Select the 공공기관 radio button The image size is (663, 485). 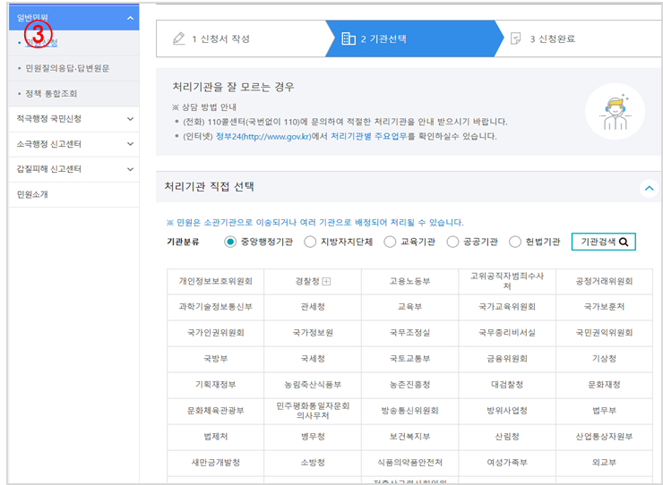[x=452, y=242]
